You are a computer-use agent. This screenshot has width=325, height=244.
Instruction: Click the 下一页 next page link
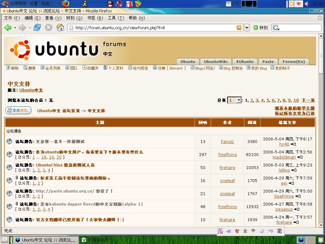(308, 100)
